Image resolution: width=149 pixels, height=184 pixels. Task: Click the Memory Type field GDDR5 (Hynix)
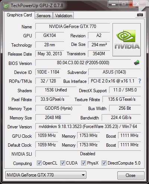(58, 108)
